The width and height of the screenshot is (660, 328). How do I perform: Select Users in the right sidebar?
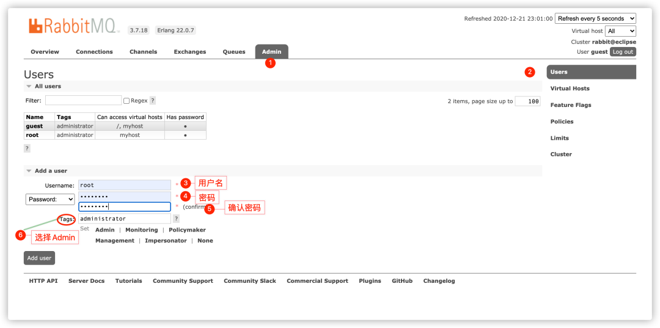click(591, 72)
